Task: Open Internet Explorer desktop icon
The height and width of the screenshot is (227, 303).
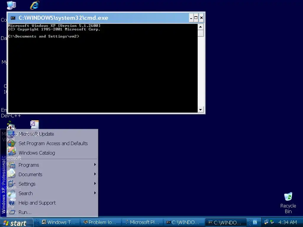Action: tap(35, 5)
